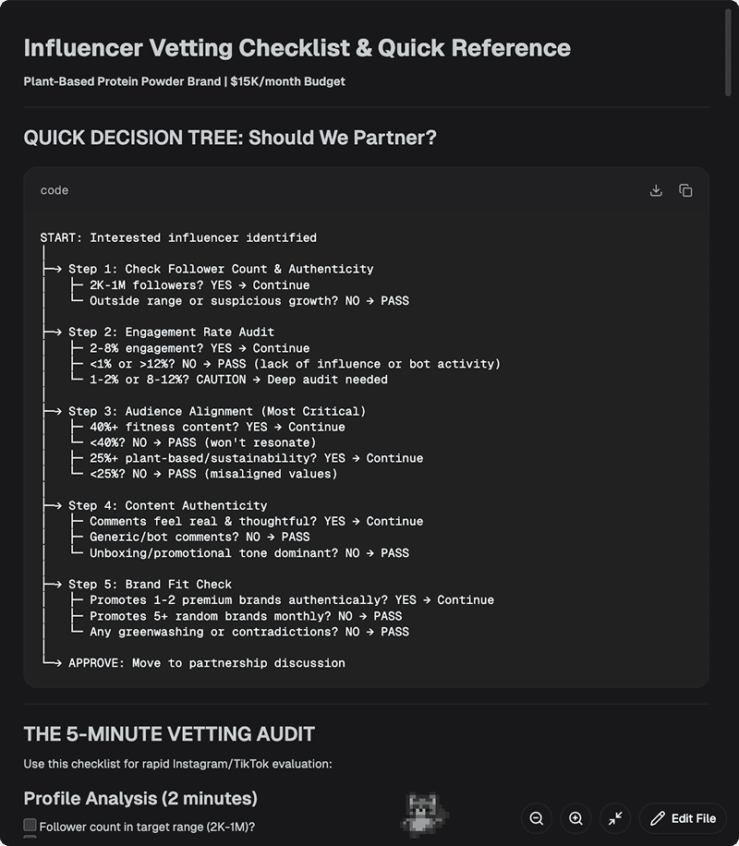Screen dimensions: 739x846
Task: Click the Step 4 Content Authenticity line
Action: point(167,505)
